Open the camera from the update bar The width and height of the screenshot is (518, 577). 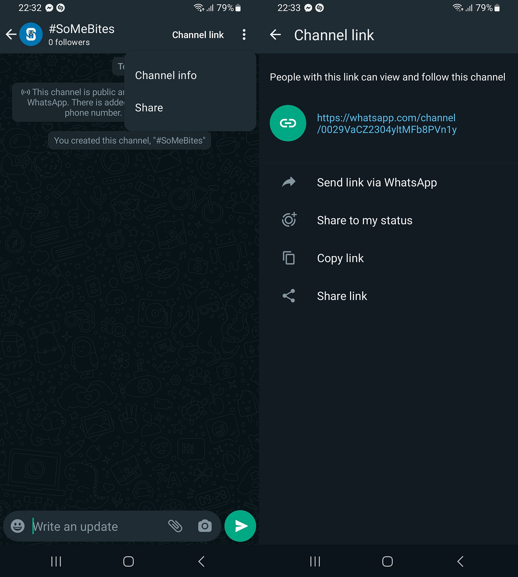pyautogui.click(x=205, y=526)
